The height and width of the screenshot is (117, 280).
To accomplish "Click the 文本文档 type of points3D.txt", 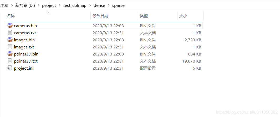I will (148, 61).
